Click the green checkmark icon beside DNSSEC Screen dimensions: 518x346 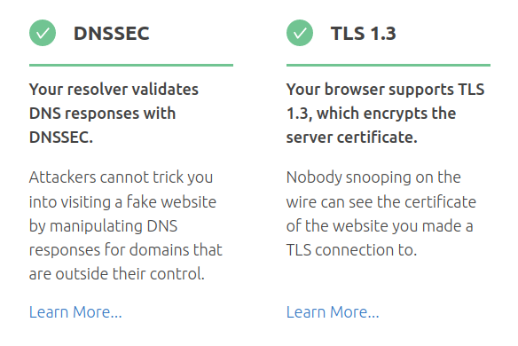43,33
